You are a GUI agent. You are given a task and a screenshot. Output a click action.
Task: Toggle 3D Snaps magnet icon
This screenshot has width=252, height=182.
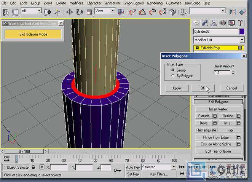(132, 12)
